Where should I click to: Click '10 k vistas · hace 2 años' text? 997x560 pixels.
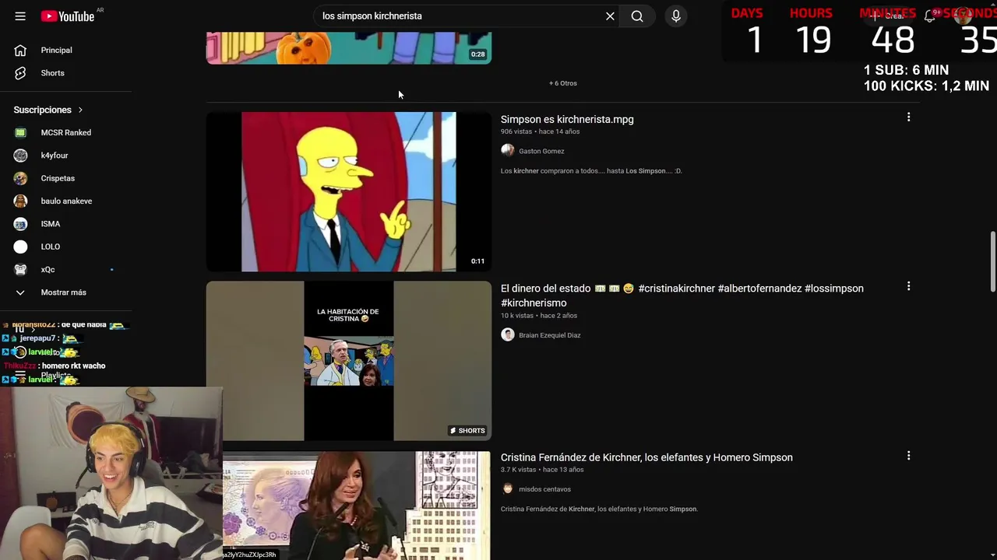(539, 316)
